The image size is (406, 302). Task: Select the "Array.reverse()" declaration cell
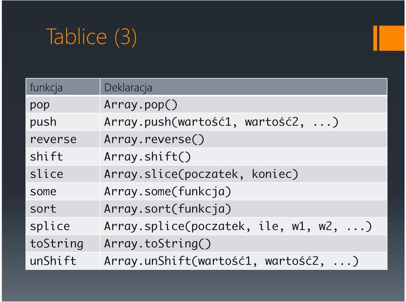(244, 139)
